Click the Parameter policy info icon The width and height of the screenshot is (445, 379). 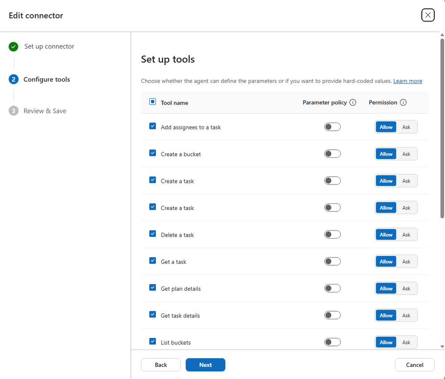(x=352, y=103)
